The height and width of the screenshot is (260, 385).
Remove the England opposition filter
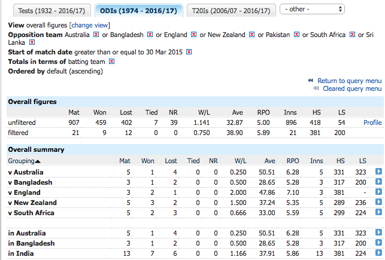point(193,35)
